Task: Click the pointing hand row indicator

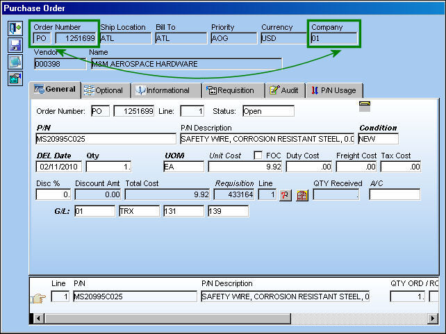Action: 38,298
